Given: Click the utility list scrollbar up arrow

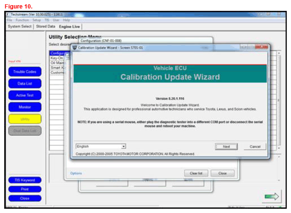Looking at the screenshot, I should [279, 53].
